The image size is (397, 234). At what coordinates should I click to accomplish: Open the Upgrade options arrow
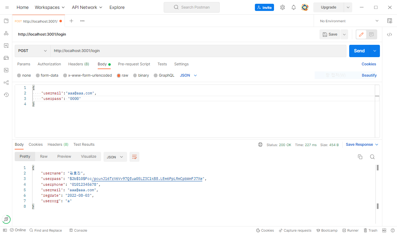348,7
